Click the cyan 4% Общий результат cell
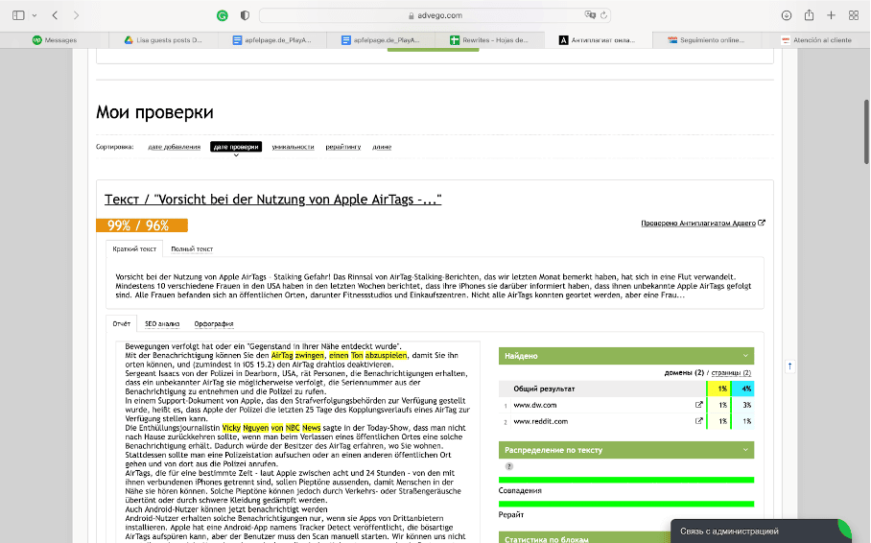Screen dimensions: 871x543 point(743,389)
